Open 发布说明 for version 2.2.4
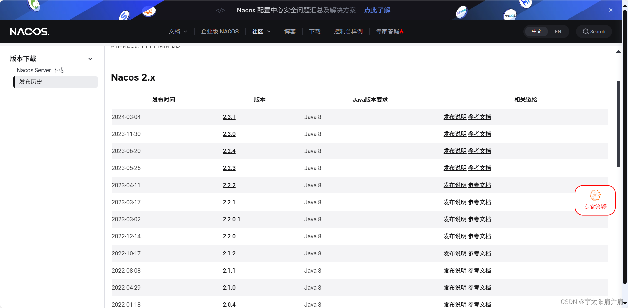Image resolution: width=628 pixels, height=308 pixels. click(455, 151)
